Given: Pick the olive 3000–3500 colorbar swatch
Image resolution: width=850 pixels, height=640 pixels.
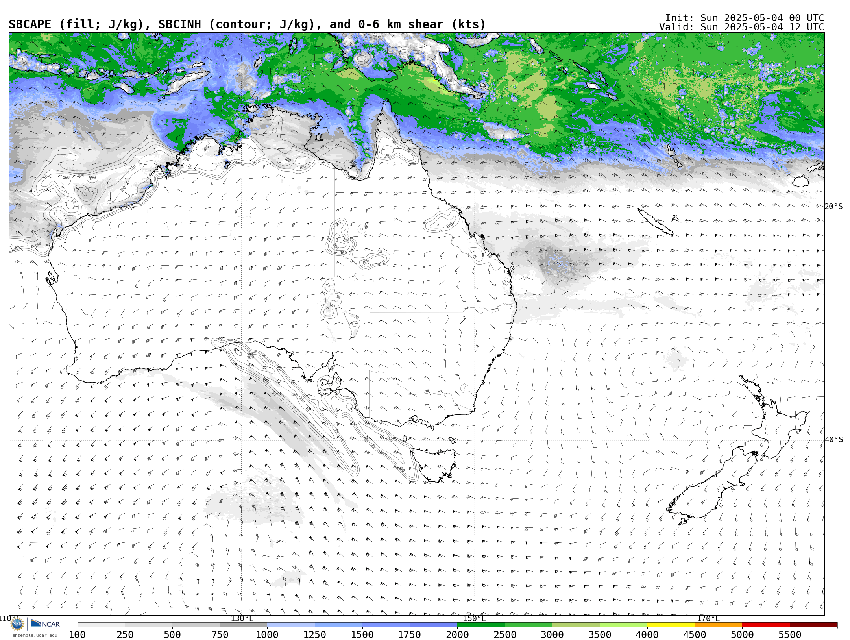Looking at the screenshot, I should click(576, 625).
